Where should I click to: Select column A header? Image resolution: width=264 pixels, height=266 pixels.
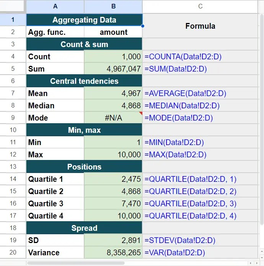55,7
